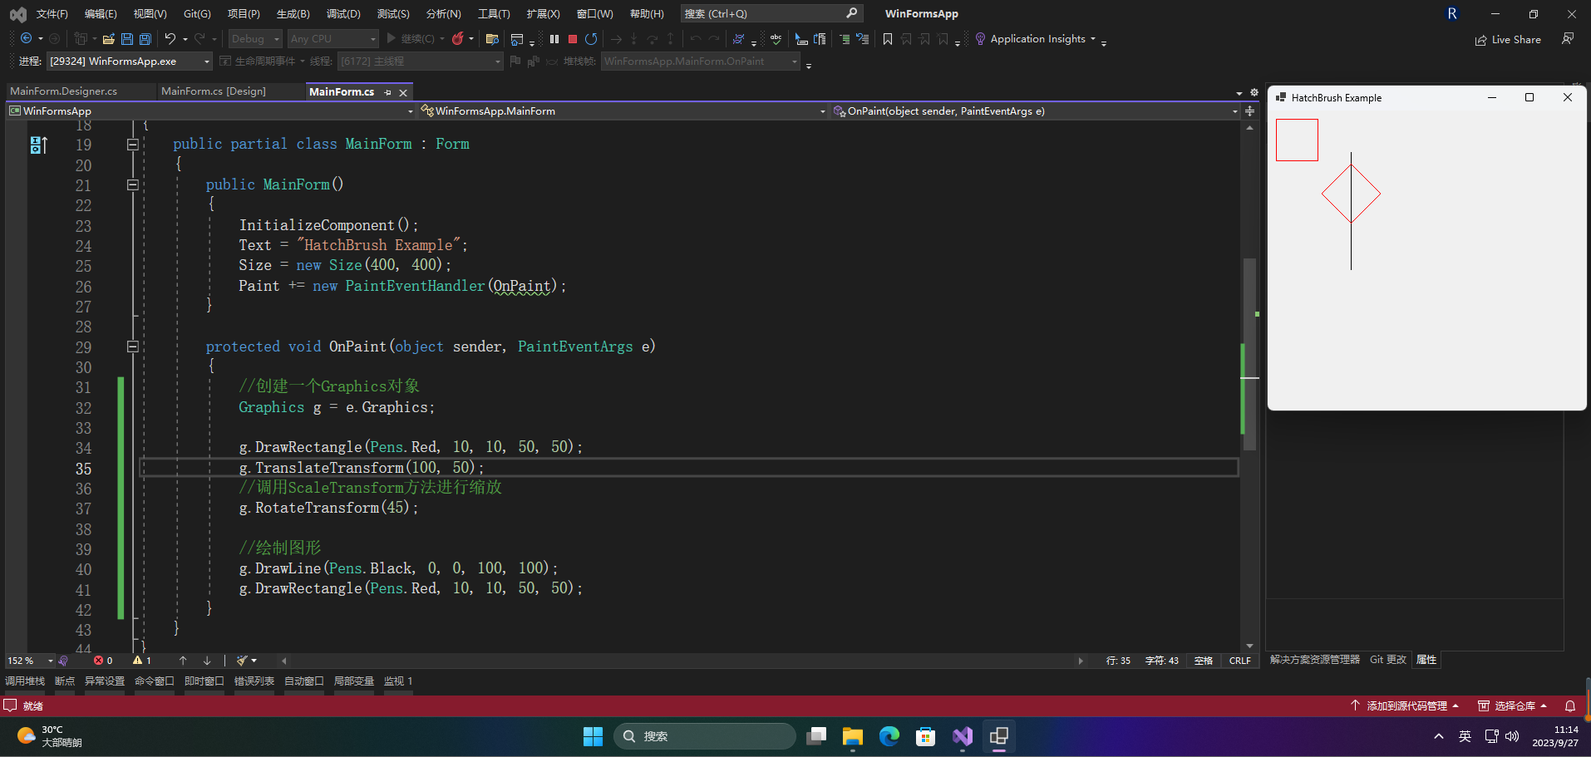
Task: Click the Application Insights lightbulb icon
Action: click(980, 39)
